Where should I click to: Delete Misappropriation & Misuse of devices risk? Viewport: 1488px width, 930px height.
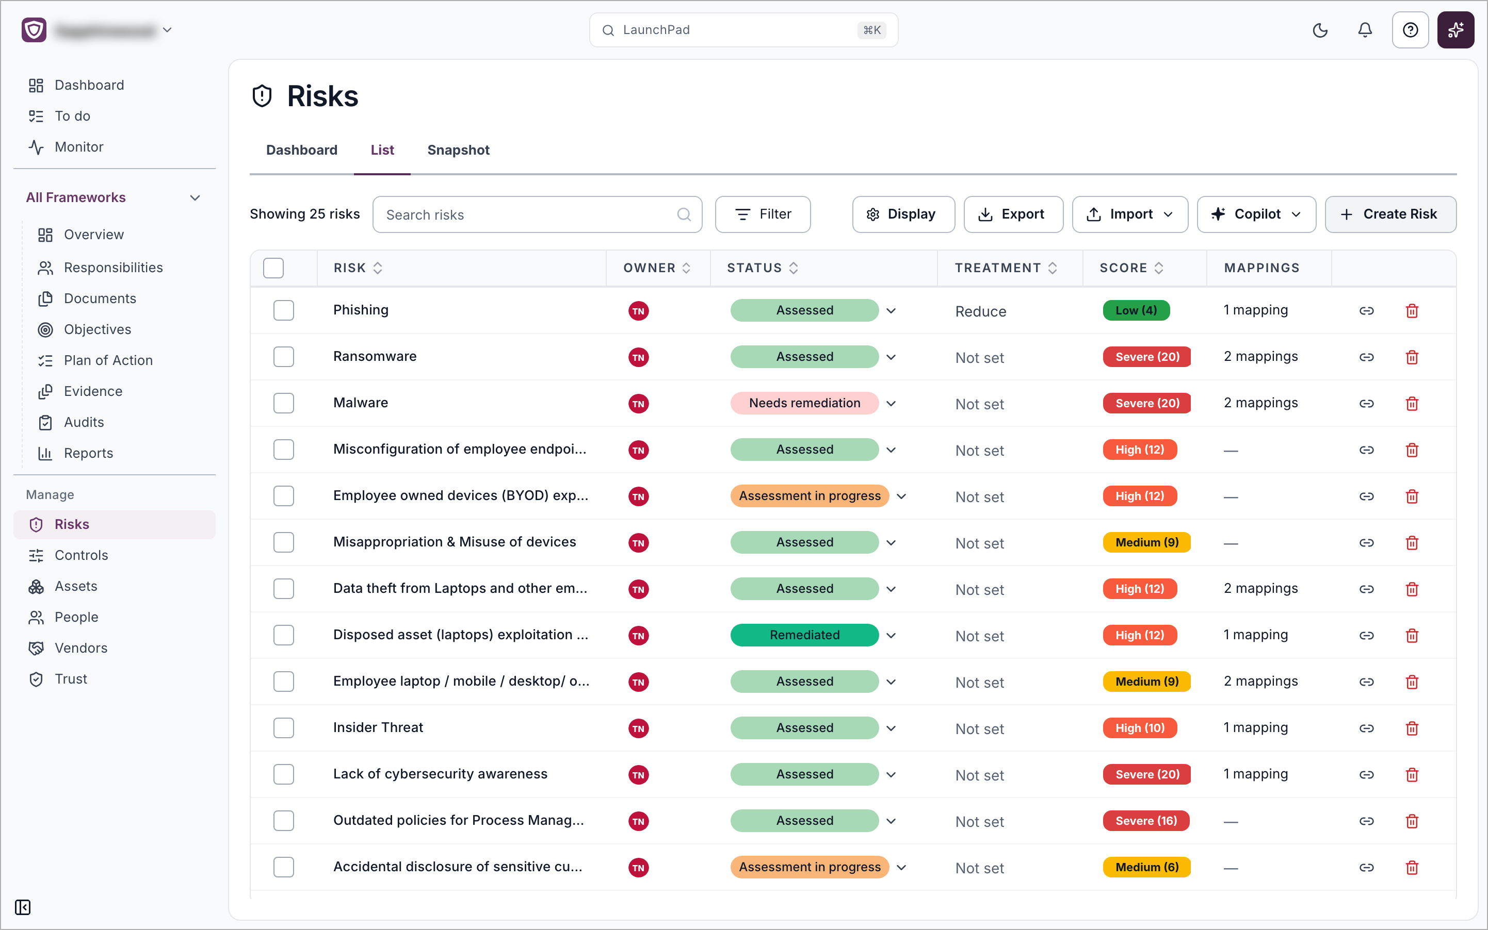[x=1412, y=542]
